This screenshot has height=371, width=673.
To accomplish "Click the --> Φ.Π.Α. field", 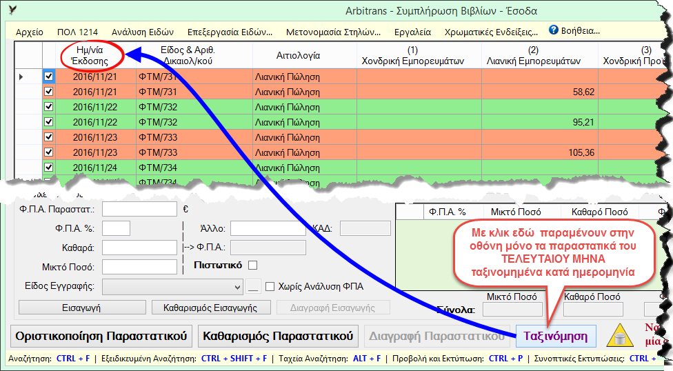I will click(268, 248).
